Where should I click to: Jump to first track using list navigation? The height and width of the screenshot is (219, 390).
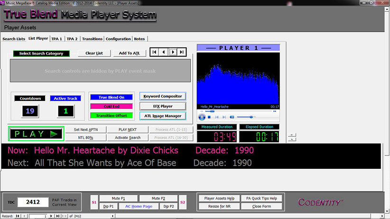[x=155, y=52]
